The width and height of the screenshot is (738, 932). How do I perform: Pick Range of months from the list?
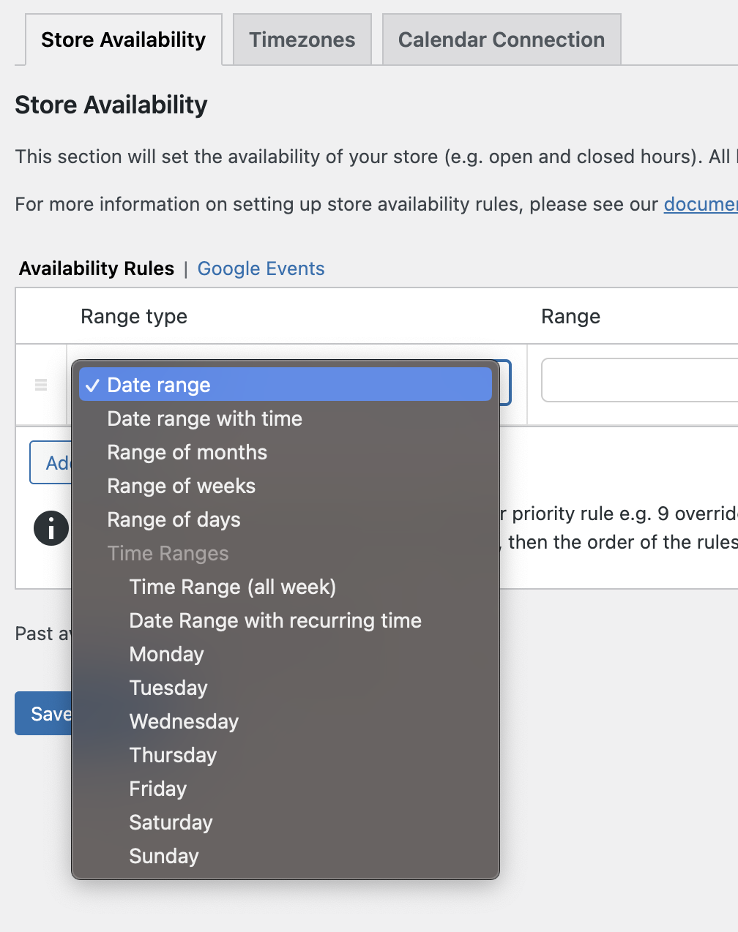[x=187, y=452]
